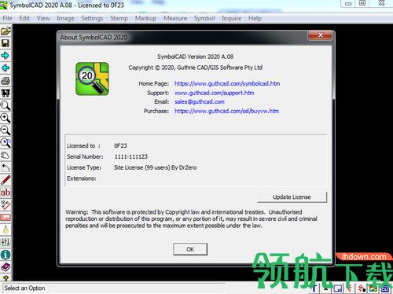Click the red stamp tool icon

[6, 217]
